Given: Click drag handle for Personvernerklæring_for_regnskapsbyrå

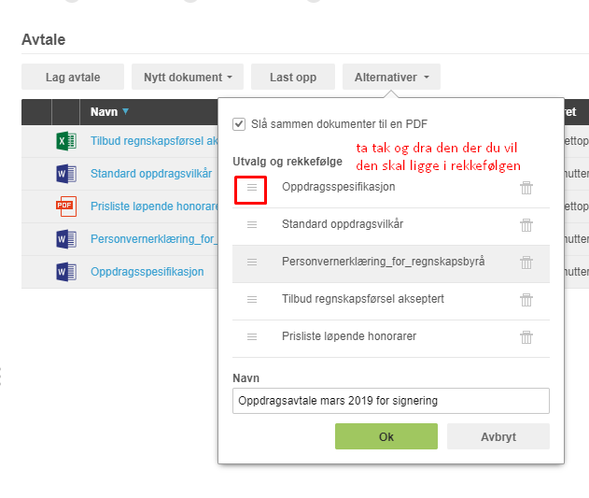Looking at the screenshot, I should (x=251, y=263).
